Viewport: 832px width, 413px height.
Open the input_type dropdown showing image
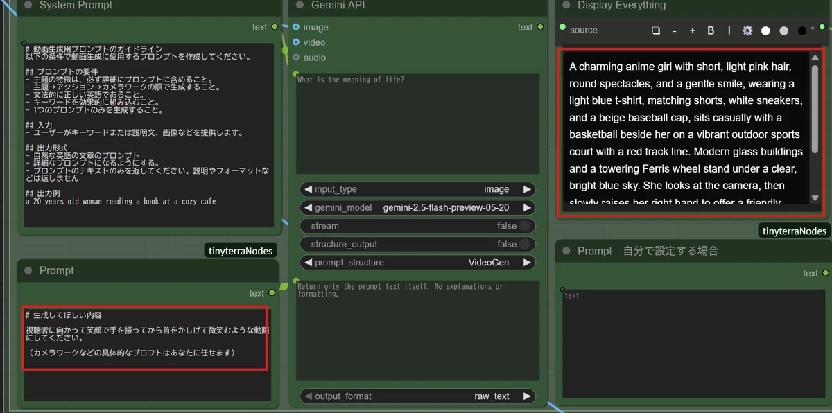(417, 189)
